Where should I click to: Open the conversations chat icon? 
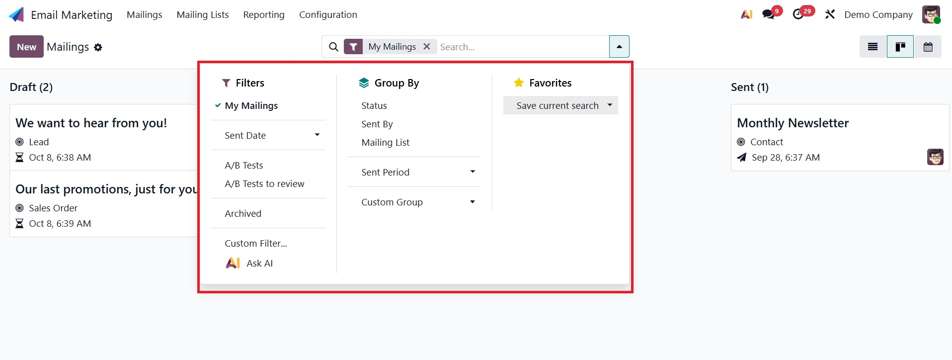point(769,14)
